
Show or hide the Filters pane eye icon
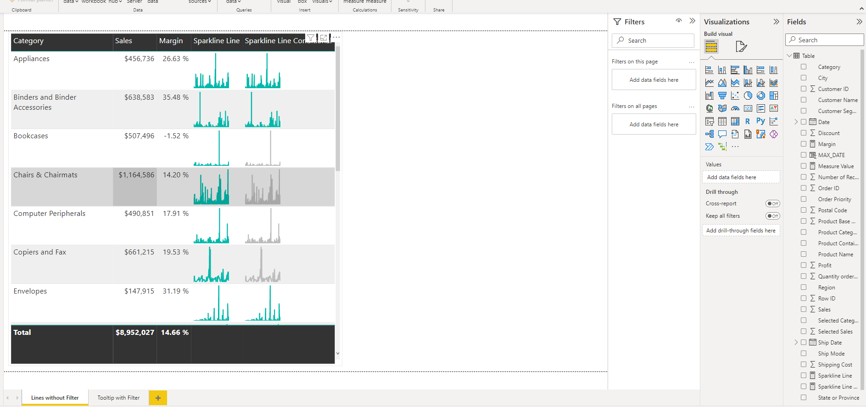pos(679,21)
